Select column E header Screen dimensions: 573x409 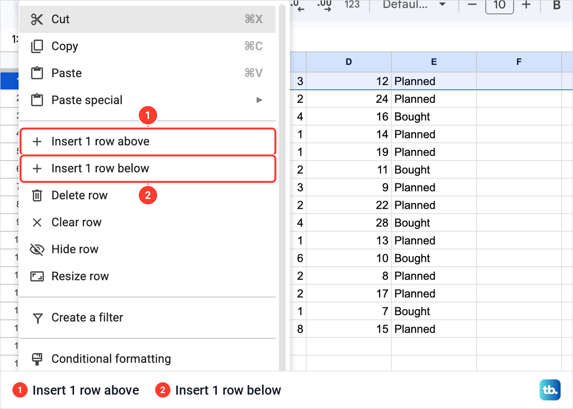click(x=434, y=62)
